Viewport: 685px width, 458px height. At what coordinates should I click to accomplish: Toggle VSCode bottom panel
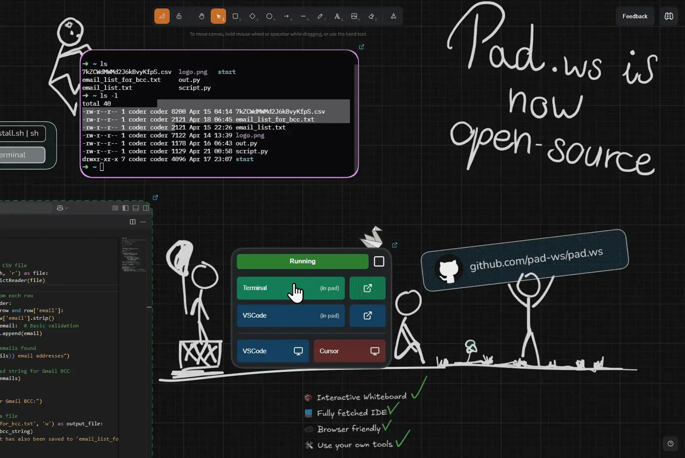136,208
